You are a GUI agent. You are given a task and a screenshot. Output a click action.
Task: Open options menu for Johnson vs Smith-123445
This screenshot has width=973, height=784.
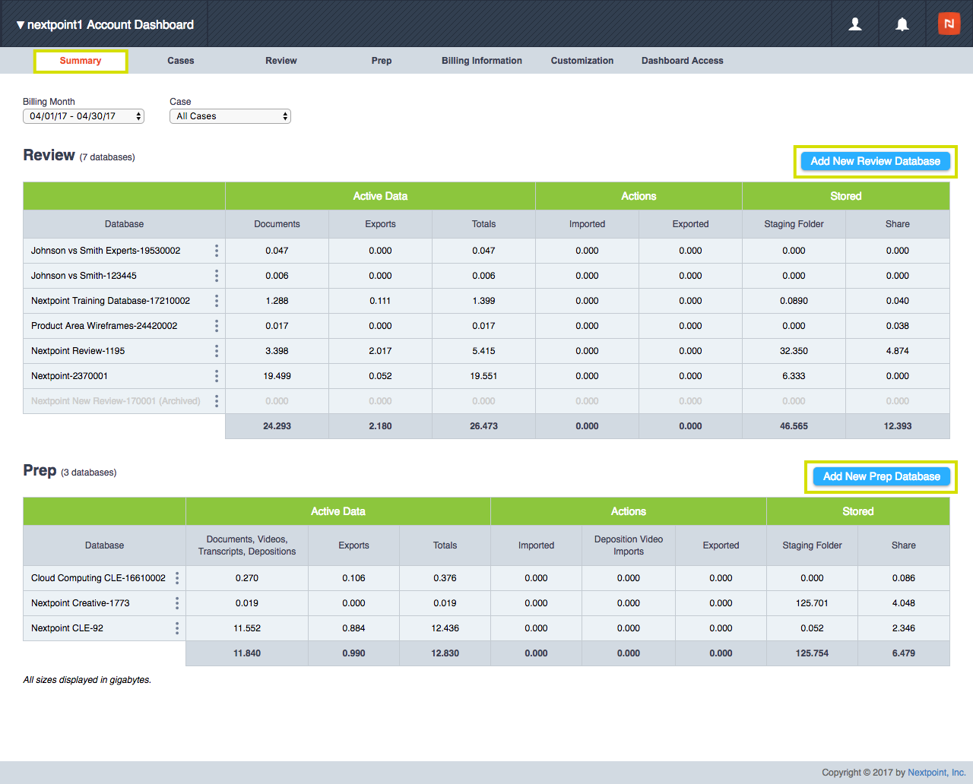[x=217, y=276]
